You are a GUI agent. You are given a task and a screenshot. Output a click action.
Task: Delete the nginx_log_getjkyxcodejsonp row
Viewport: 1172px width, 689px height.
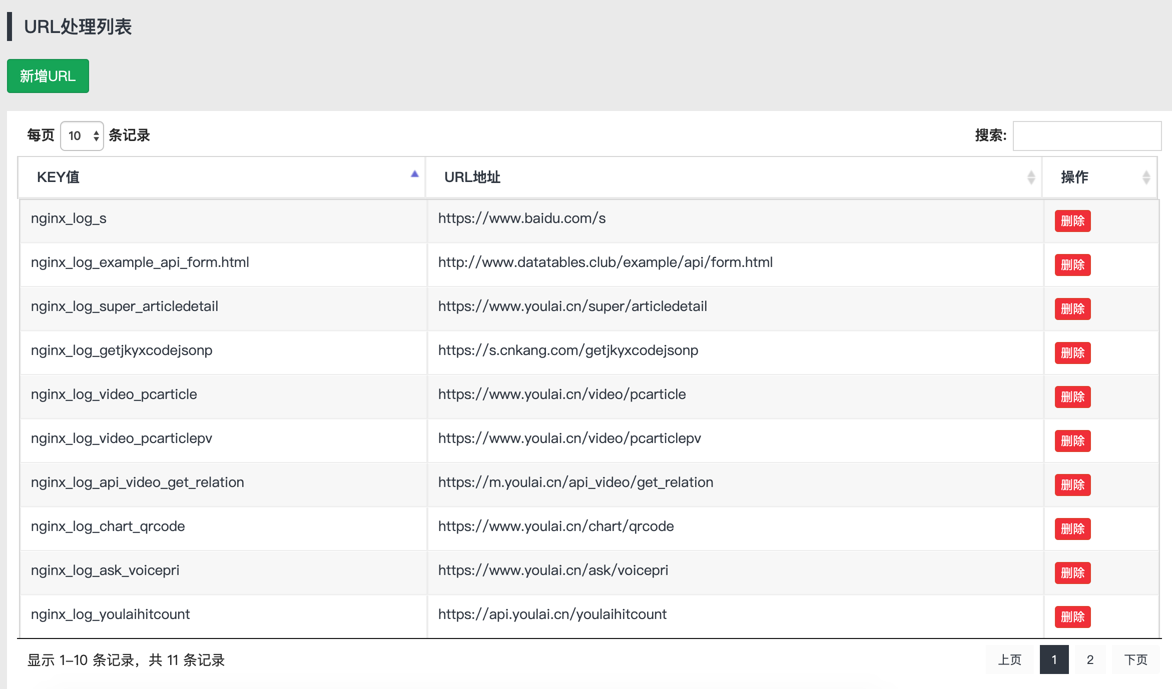click(x=1072, y=353)
